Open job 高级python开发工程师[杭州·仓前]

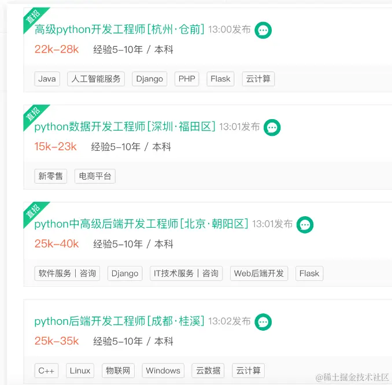pos(120,29)
